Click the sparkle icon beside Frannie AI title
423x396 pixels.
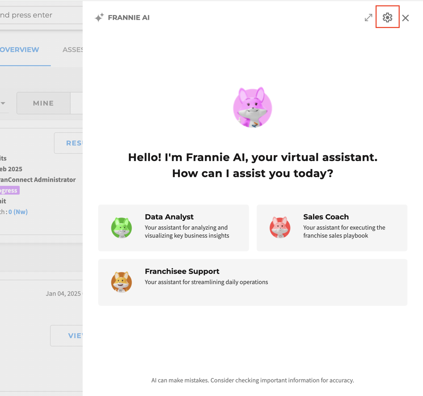tap(99, 18)
